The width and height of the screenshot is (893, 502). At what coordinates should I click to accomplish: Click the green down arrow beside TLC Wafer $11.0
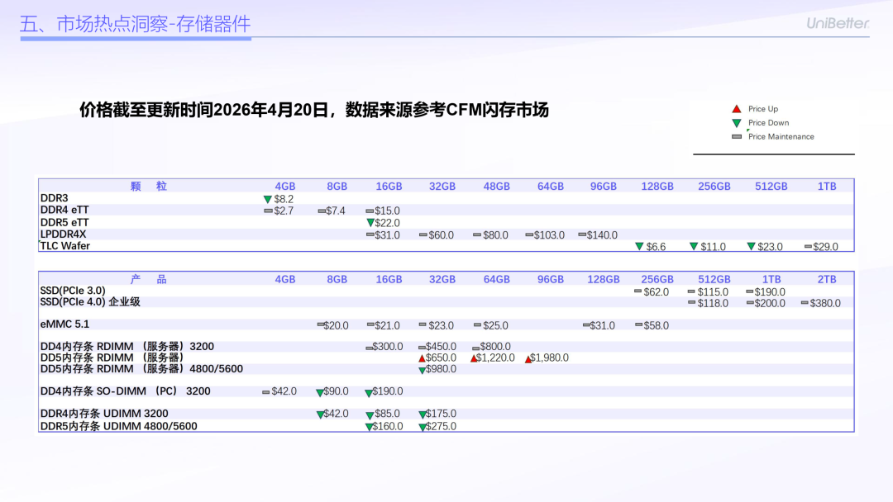click(694, 247)
